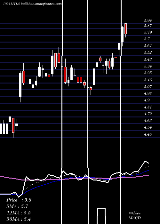
Task: Click the raised white MACD histogram bar
Action: (x=101, y=216)
